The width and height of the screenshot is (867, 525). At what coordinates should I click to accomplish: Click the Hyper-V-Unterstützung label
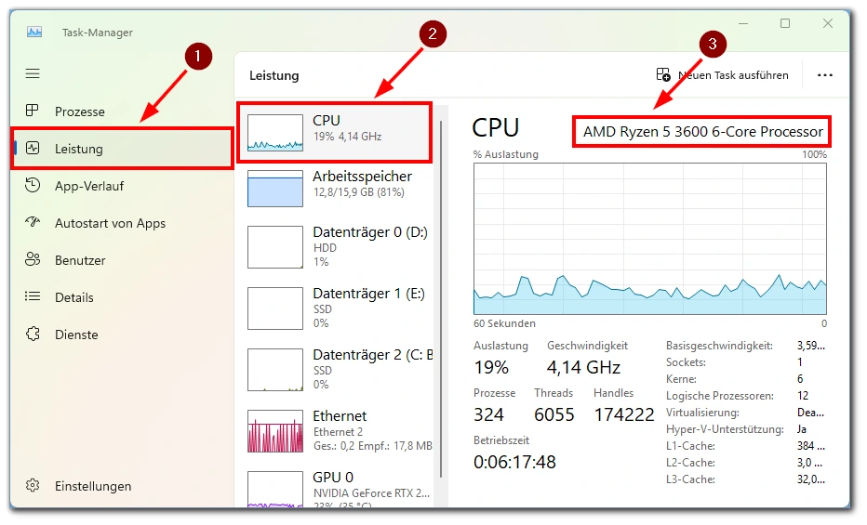pos(725,429)
